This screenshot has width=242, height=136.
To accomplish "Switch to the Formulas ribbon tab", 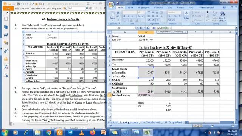I will coord(158,8).
